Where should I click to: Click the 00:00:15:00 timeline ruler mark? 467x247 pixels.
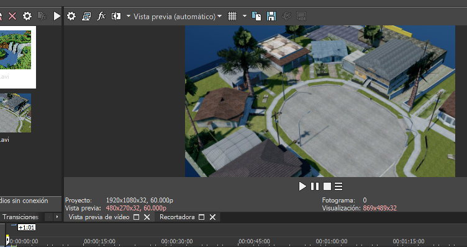pyautogui.click(x=100, y=241)
